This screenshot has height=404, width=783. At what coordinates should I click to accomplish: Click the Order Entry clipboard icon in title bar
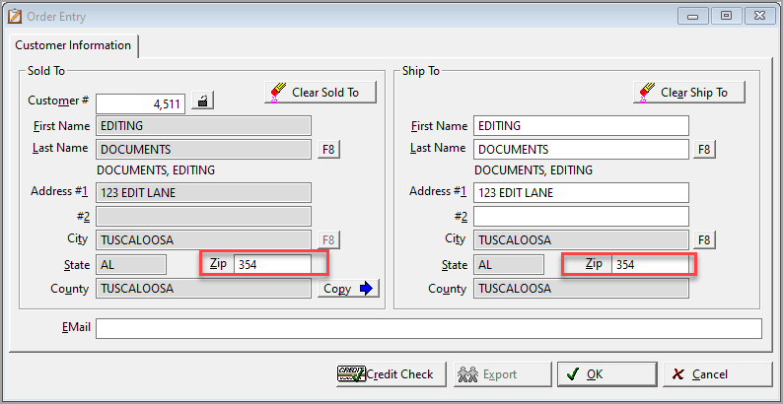click(14, 17)
